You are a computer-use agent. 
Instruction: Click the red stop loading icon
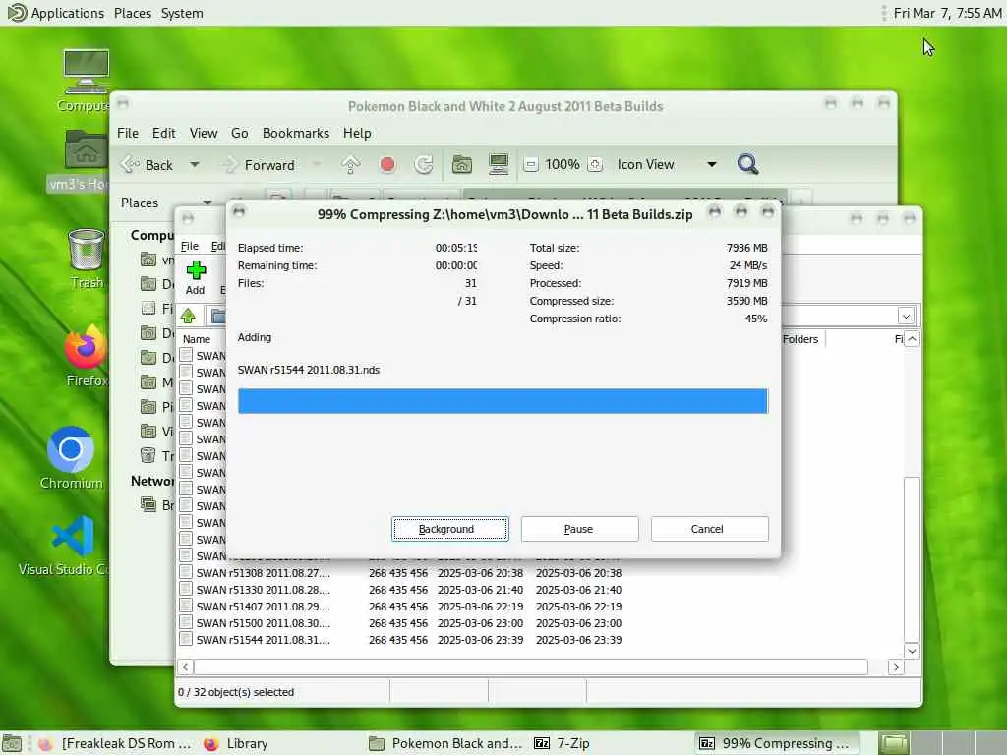(x=387, y=165)
